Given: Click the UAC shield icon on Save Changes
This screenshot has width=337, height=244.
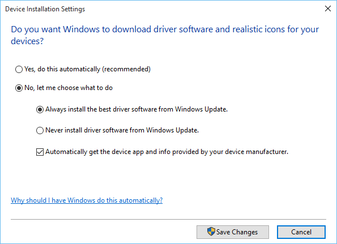Looking at the screenshot, I should point(211,232).
